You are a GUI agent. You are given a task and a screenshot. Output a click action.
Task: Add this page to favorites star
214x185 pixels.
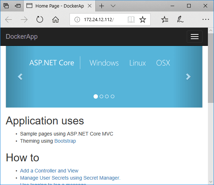143,19
